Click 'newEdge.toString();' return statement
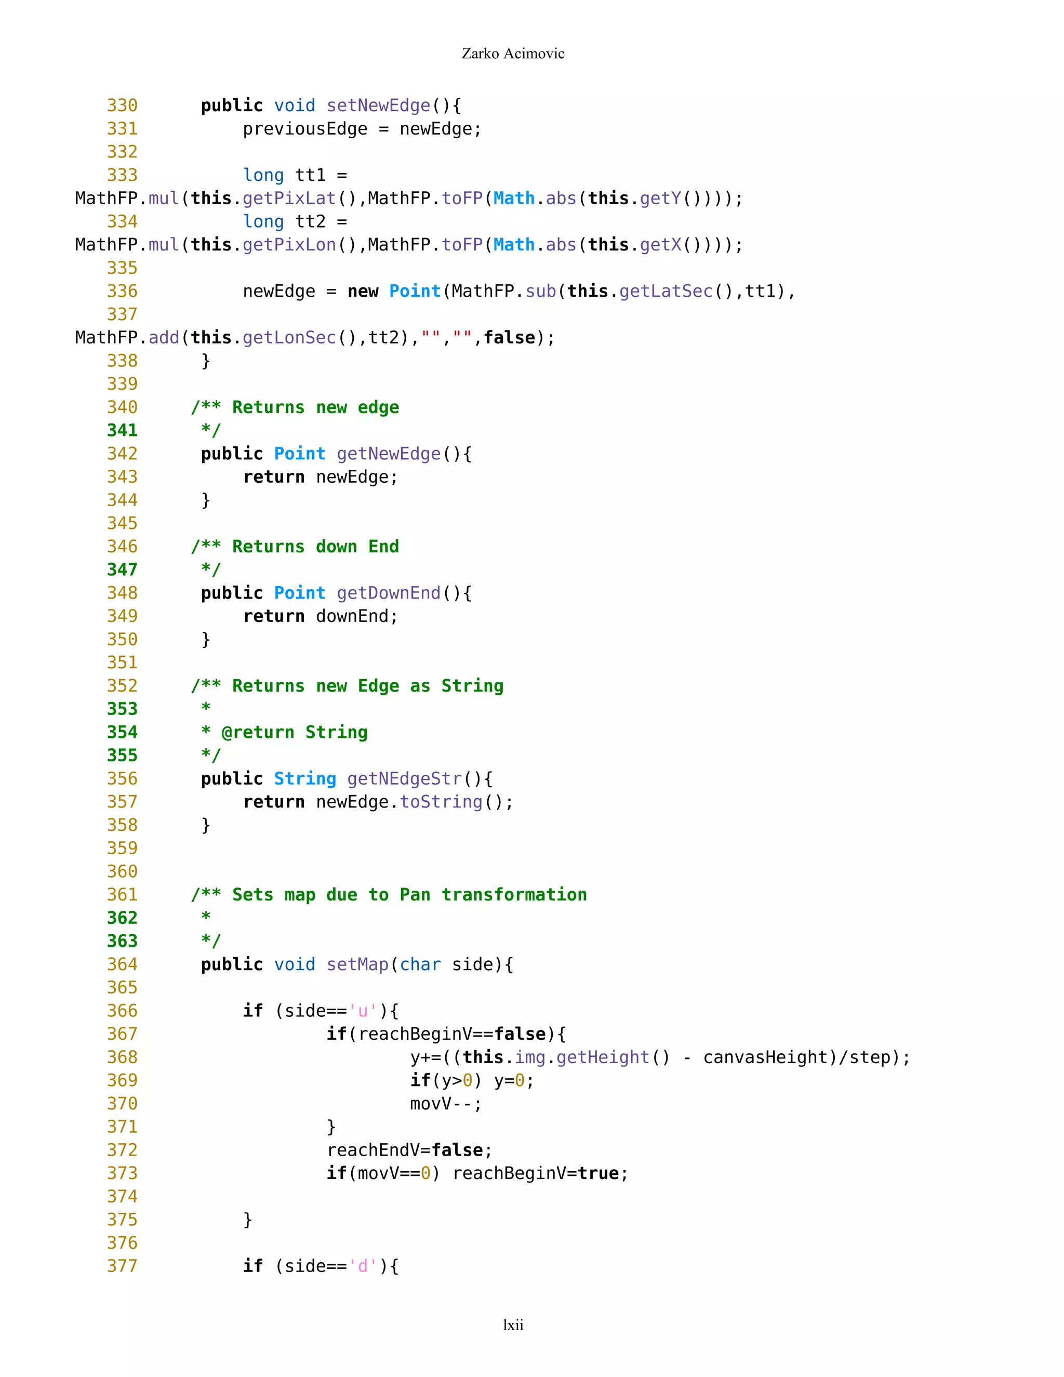 click(x=415, y=802)
